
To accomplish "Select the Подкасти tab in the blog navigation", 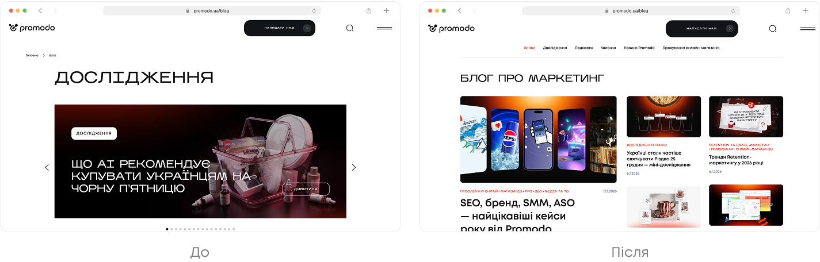I will tap(583, 48).
